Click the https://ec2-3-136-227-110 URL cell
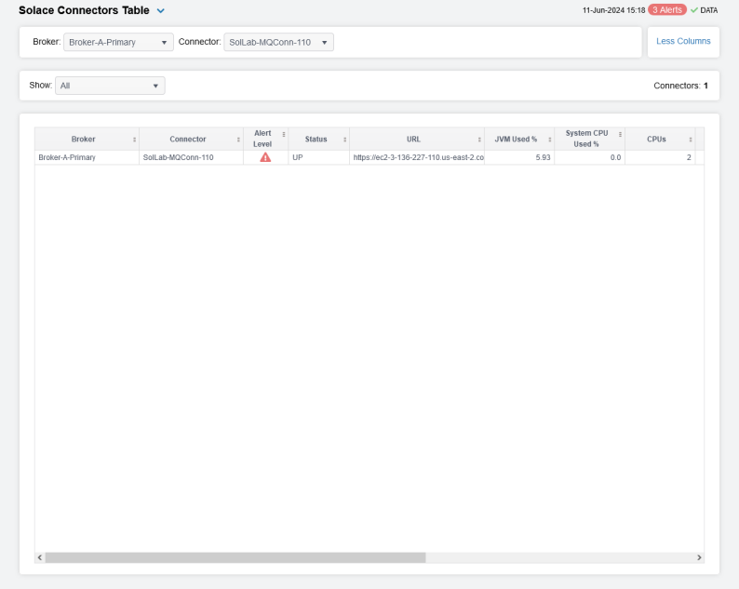Screen dimensions: 739x589 (x=417, y=157)
